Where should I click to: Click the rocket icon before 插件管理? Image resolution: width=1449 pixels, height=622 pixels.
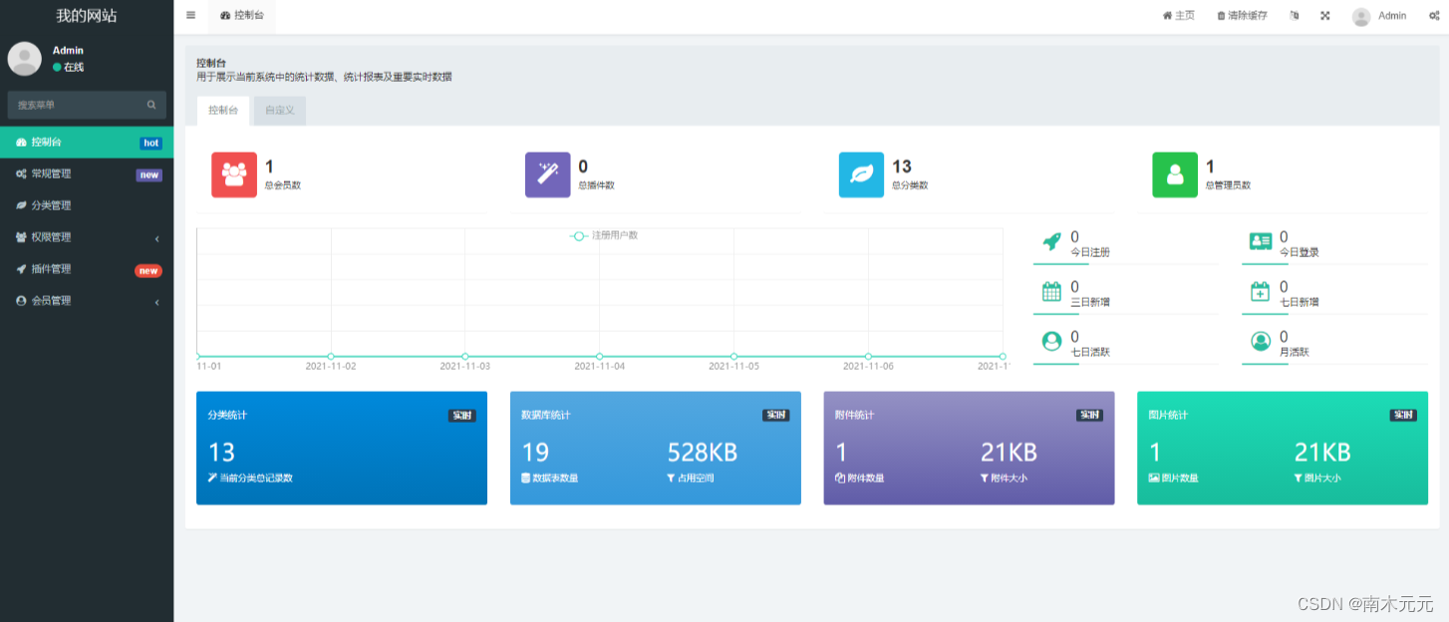click(x=21, y=269)
